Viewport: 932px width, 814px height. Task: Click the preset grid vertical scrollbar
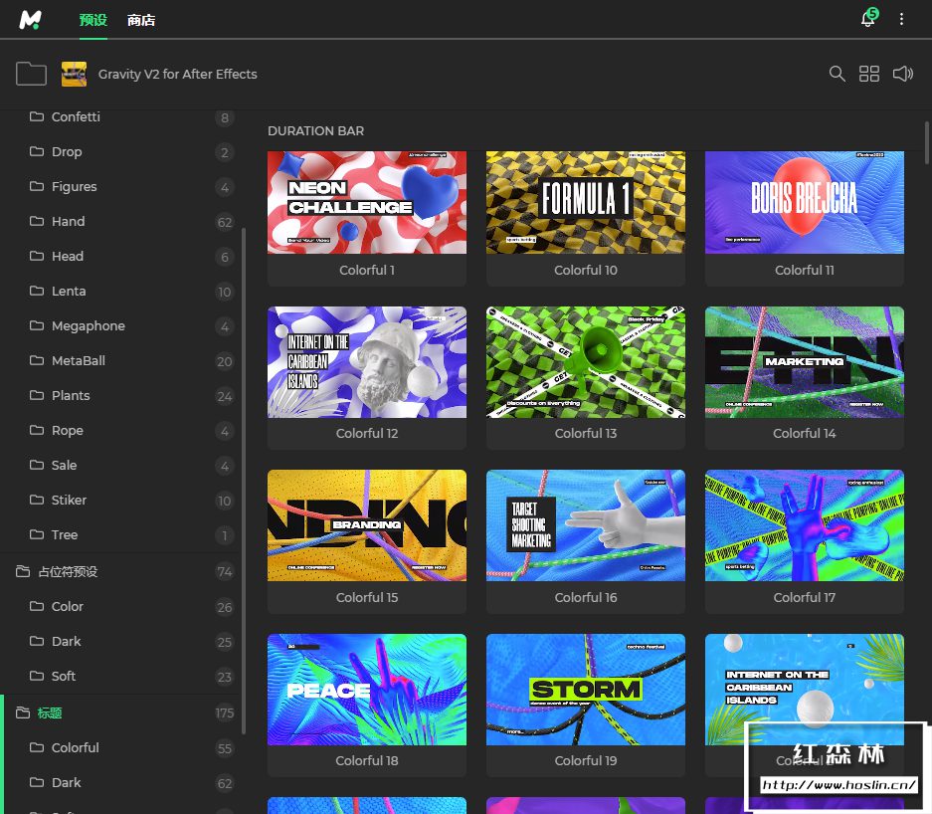click(927, 142)
